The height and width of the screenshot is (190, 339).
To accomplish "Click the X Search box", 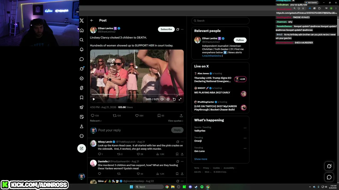I will (220, 21).
